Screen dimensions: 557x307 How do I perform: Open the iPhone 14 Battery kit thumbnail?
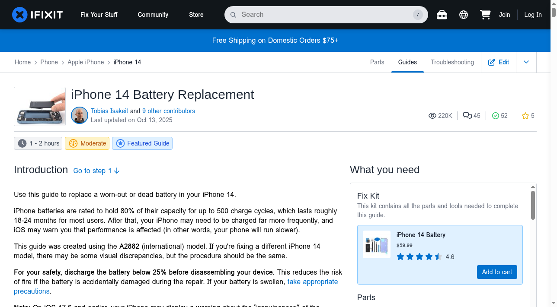pyautogui.click(x=377, y=244)
